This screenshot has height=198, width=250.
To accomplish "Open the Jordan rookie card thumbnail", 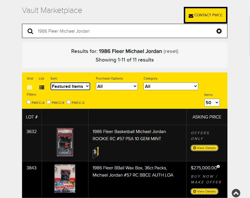I will pos(65,142).
